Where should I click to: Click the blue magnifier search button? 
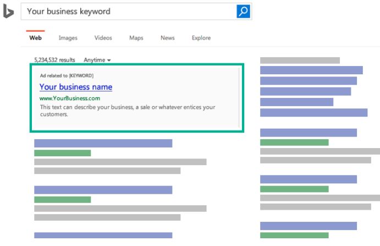point(244,12)
